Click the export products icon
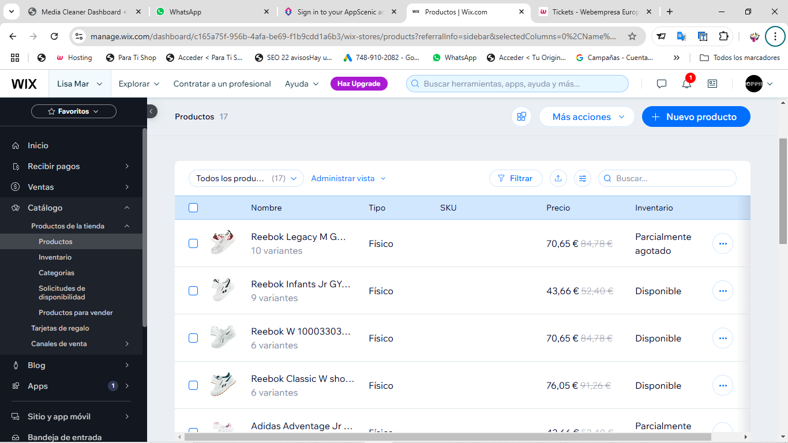 558,178
